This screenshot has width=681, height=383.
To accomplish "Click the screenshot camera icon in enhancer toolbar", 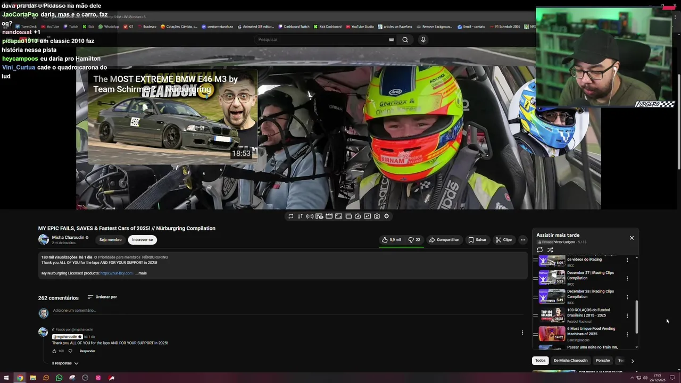I will 377,216.
